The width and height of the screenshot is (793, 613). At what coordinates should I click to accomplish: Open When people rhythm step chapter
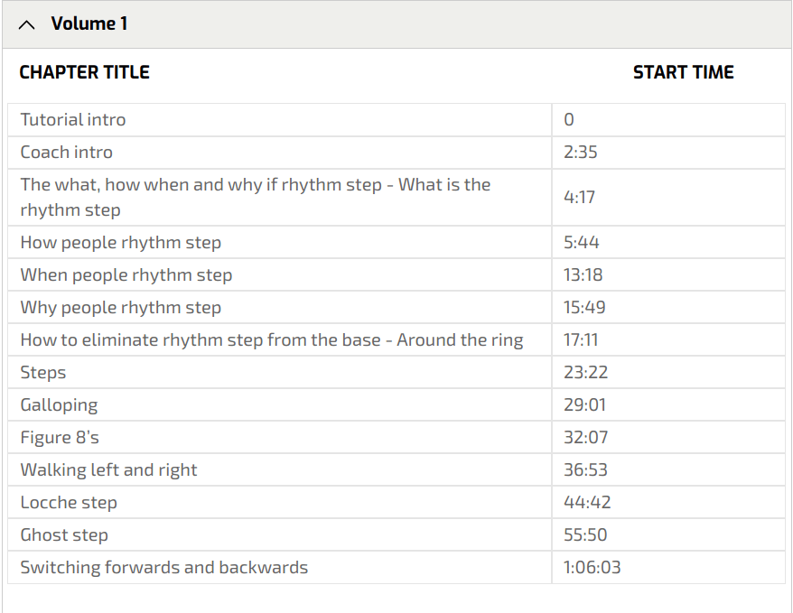[x=126, y=275]
